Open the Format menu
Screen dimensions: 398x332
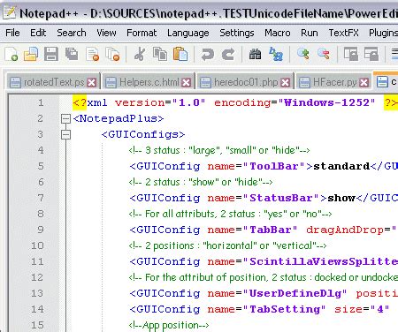[x=142, y=33]
